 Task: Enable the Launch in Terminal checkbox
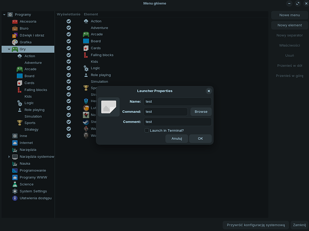(x=147, y=131)
